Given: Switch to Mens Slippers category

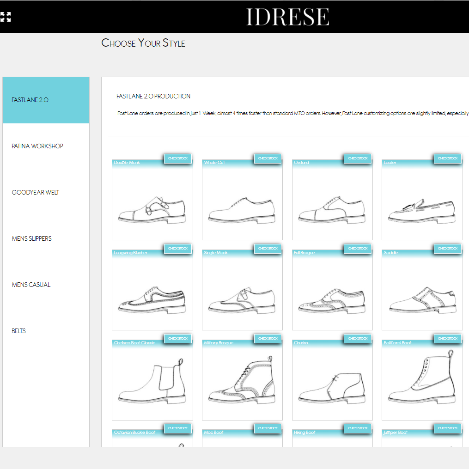Looking at the screenshot, I should pos(46,238).
